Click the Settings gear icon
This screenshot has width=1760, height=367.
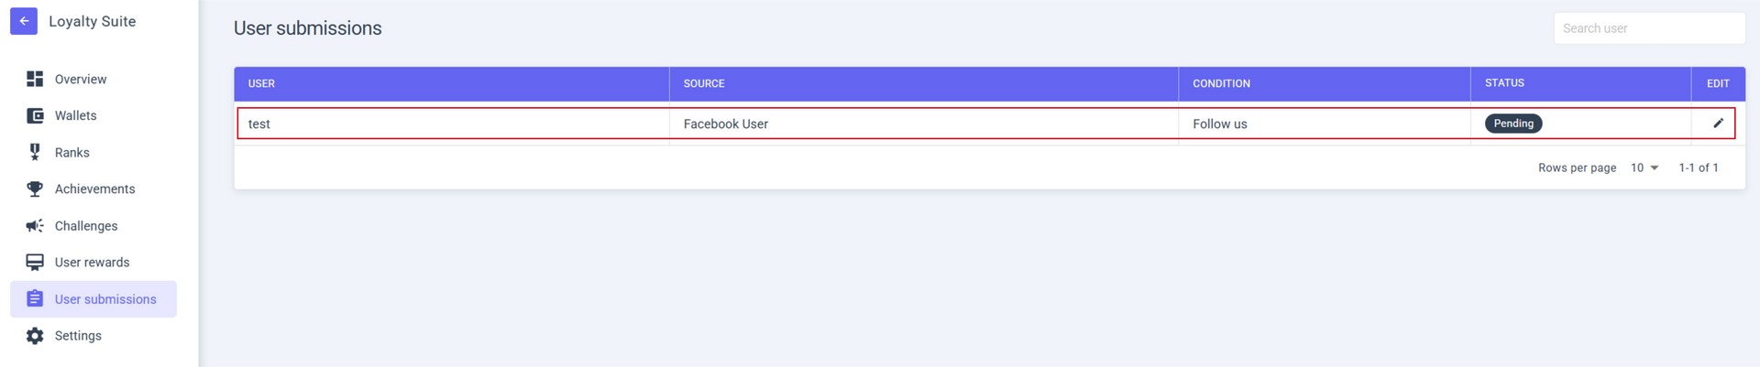tap(35, 336)
